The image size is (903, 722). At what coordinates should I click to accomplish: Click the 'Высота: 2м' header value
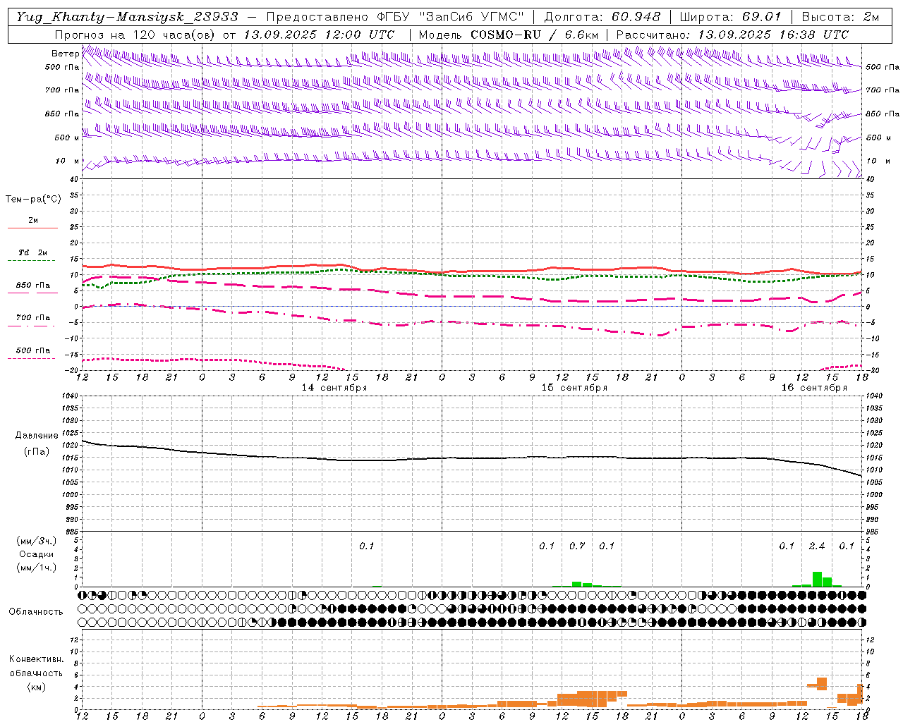[x=840, y=17]
